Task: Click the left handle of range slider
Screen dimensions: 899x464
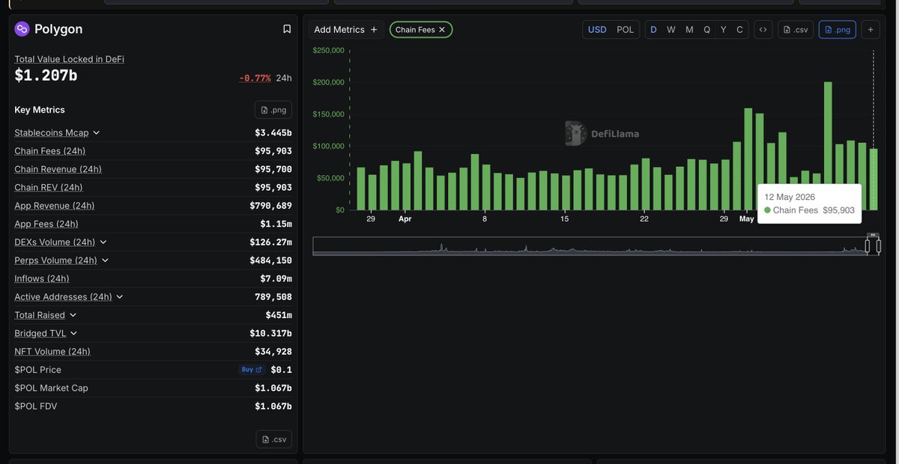Action: tap(868, 245)
